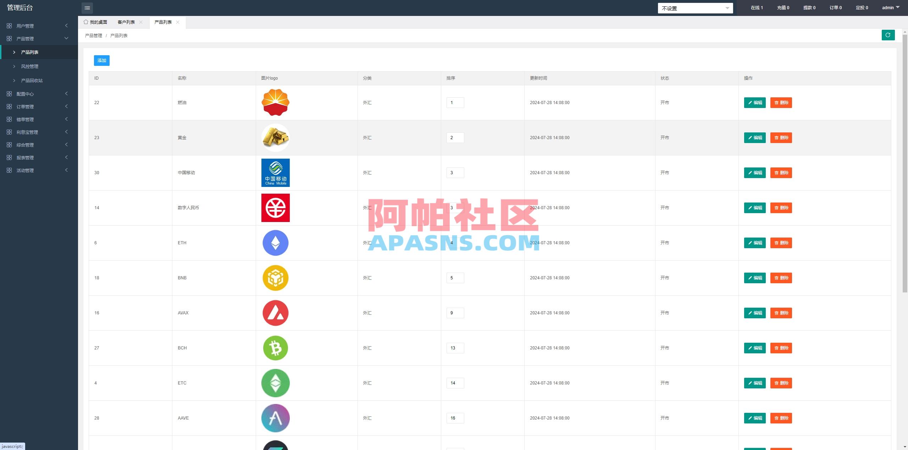Screen dimensions: 908x450
Task: Switch to the 客户列表 tab
Action: tap(126, 22)
